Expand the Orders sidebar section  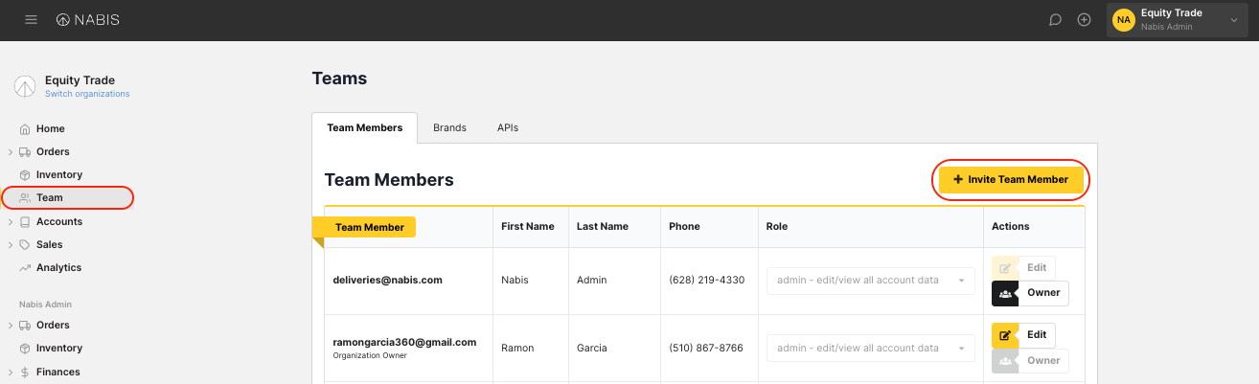point(11,152)
